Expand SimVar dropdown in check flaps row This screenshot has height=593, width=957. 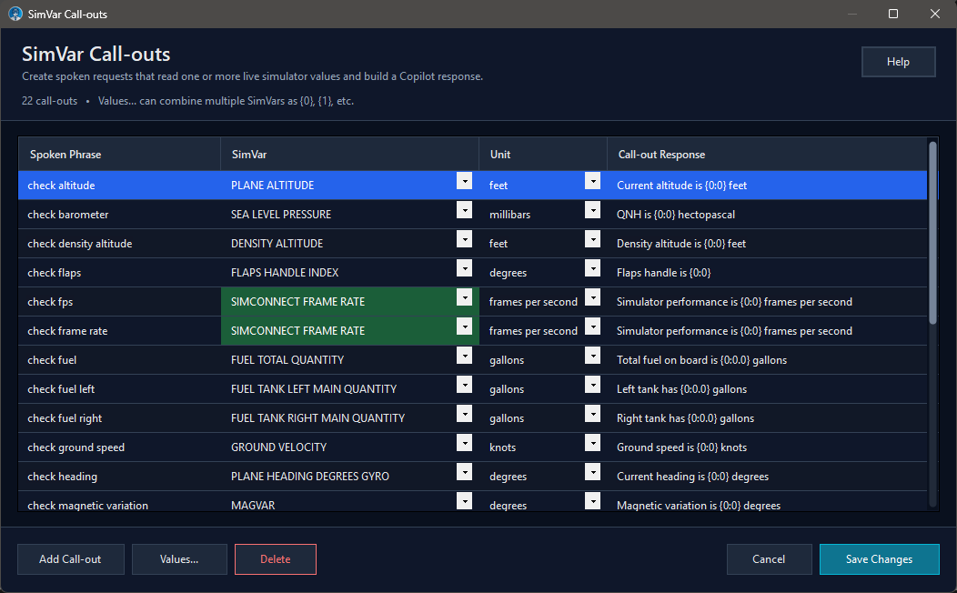(465, 268)
